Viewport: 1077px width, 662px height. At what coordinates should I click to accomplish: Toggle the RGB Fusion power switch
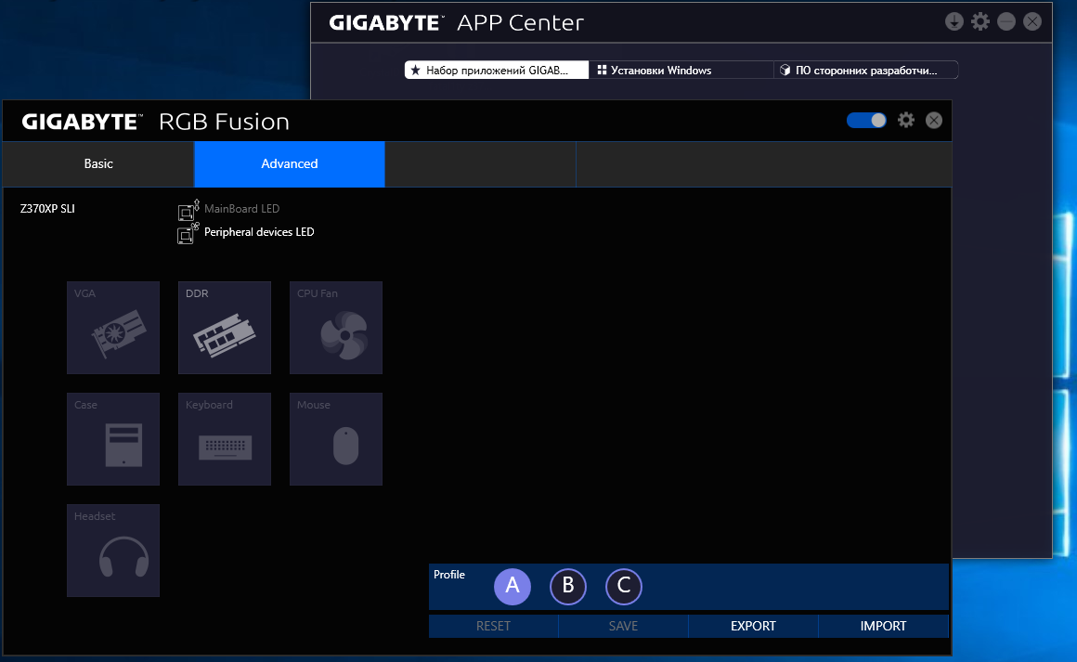[866, 120]
